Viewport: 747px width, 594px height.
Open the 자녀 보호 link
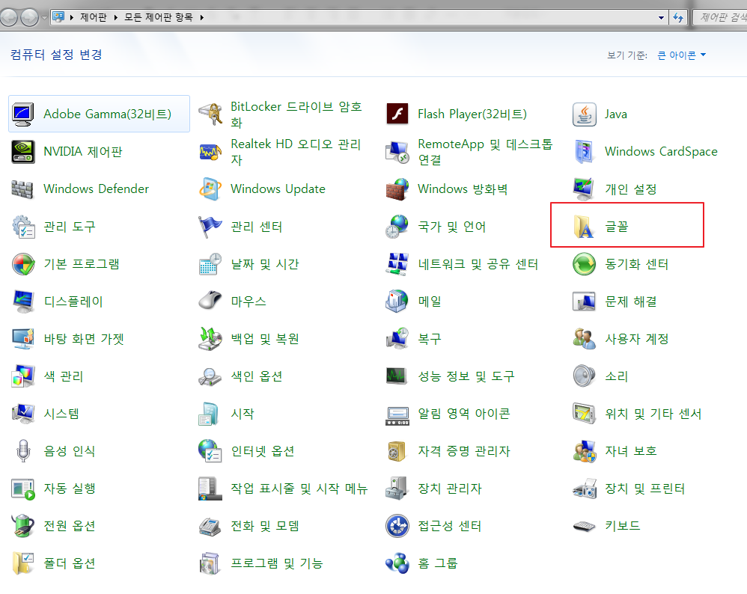click(631, 451)
